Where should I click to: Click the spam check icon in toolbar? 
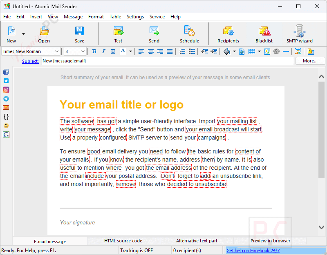pyautogui.click(x=298, y=51)
